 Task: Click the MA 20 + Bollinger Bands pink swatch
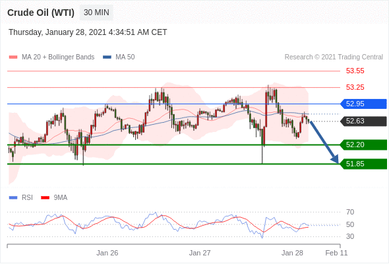pyautogui.click(x=13, y=57)
